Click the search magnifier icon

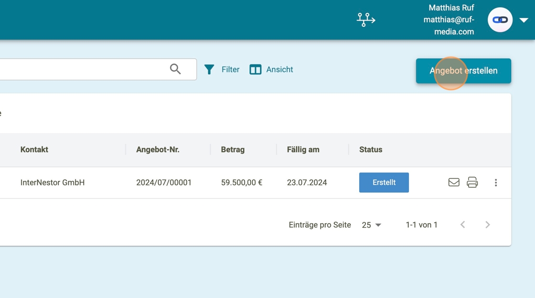[x=175, y=69]
